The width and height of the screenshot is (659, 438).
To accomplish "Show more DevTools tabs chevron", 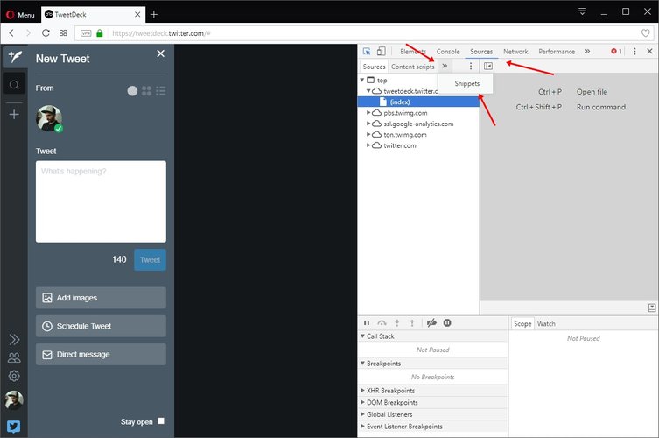I will click(587, 52).
